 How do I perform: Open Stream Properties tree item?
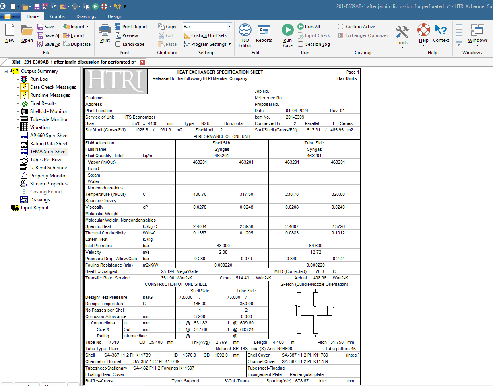click(49, 184)
